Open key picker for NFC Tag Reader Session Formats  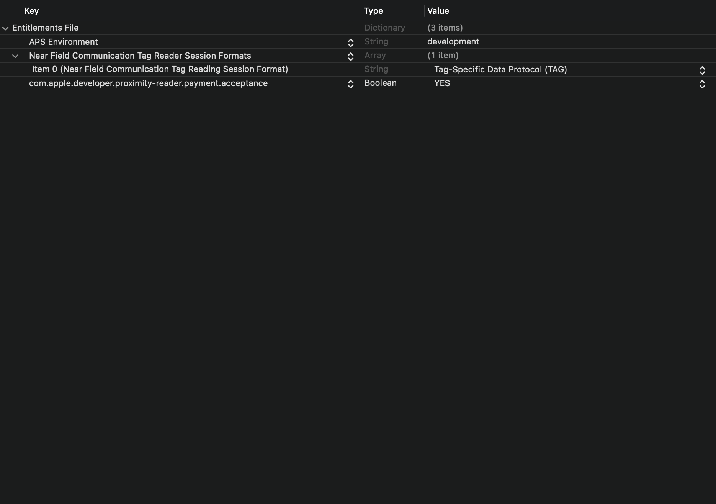(350, 56)
